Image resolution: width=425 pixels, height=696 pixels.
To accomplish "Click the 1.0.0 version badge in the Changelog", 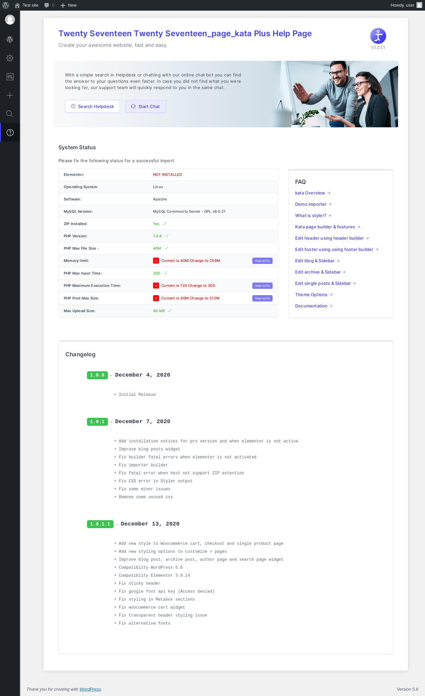I will [x=97, y=375].
